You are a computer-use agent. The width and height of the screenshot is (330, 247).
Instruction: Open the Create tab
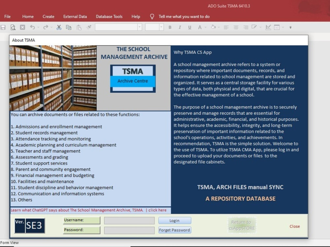click(49, 16)
